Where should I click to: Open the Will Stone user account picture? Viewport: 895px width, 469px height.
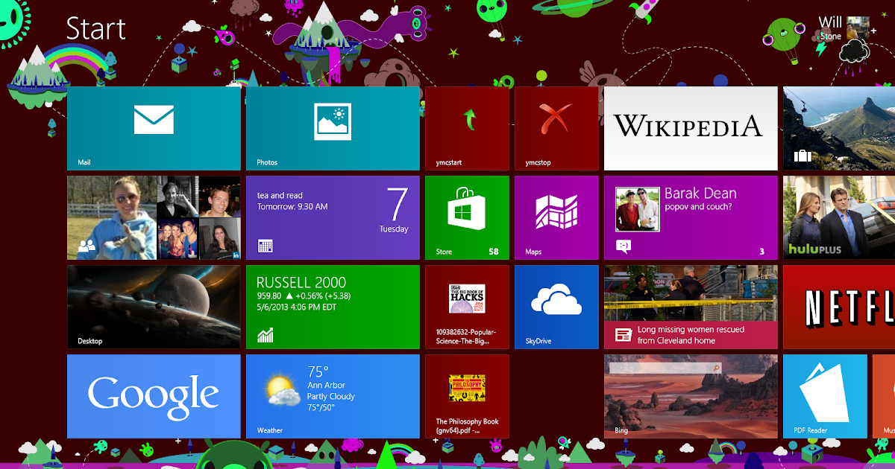click(x=858, y=28)
